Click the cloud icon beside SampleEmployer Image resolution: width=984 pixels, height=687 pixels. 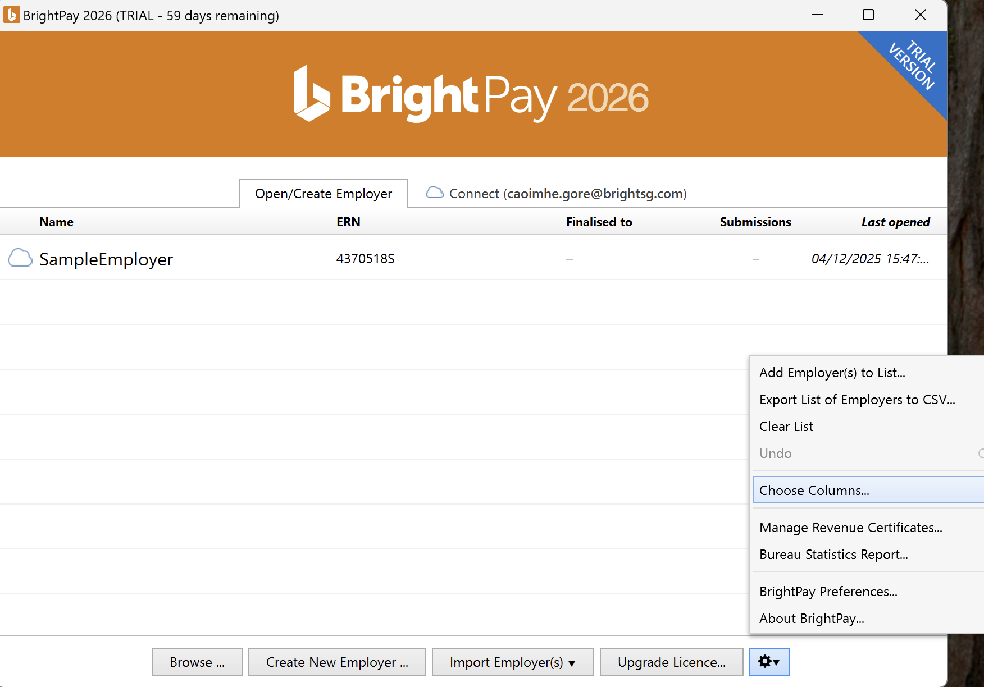tap(20, 259)
